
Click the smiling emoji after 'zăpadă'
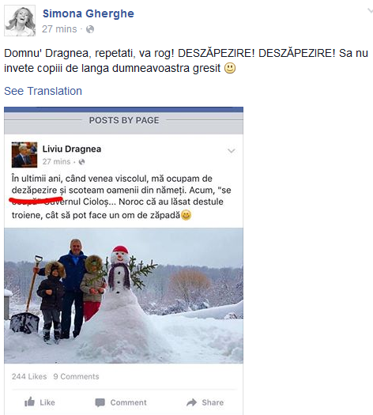(186, 215)
